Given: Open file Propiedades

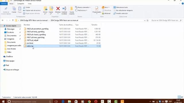Looking at the screenshot, I should (x=97, y=11).
